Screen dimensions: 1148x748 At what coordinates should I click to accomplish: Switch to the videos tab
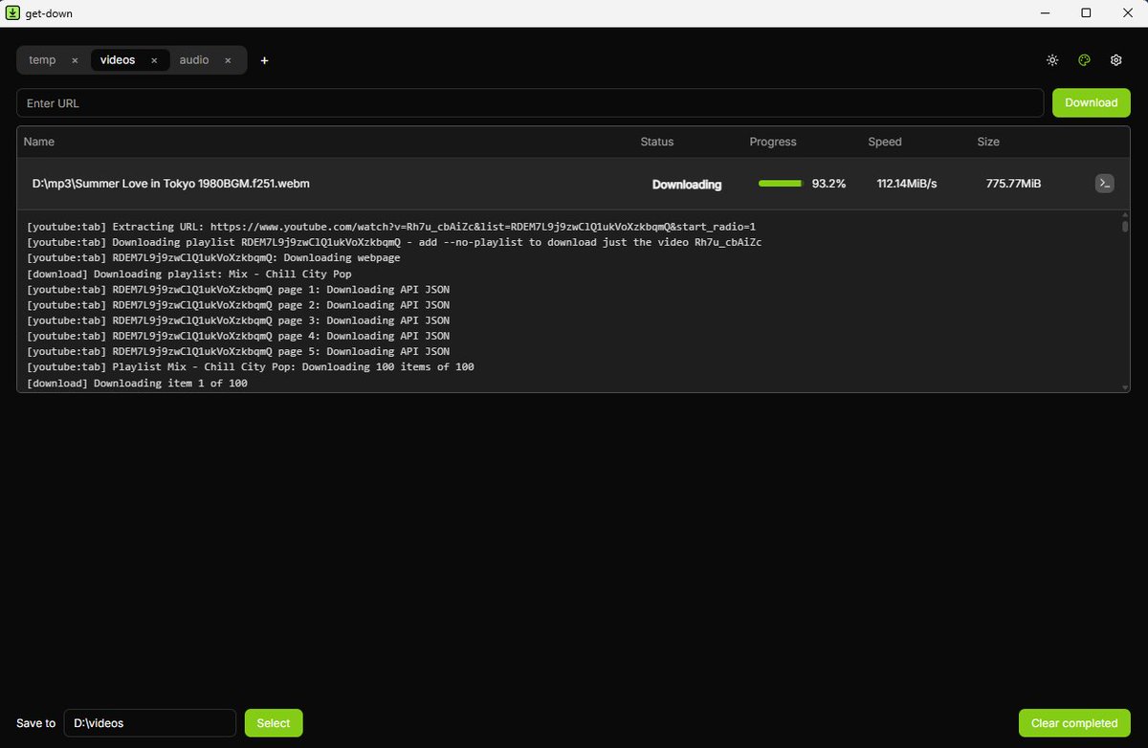pyautogui.click(x=118, y=60)
